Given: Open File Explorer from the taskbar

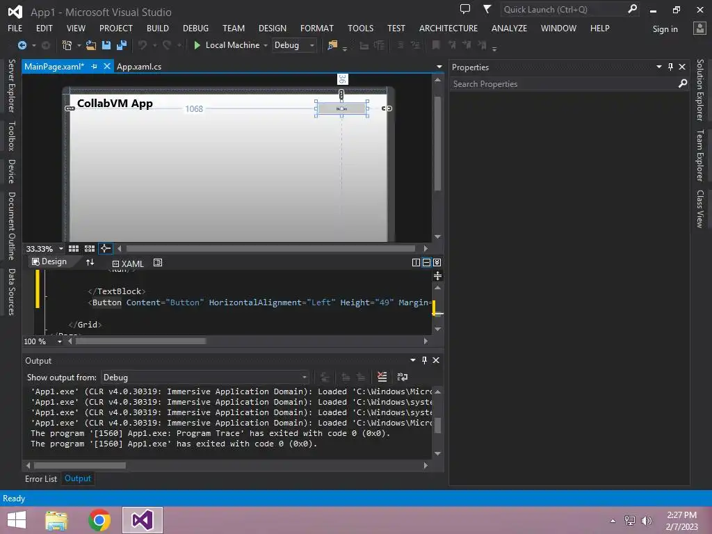Looking at the screenshot, I should (57, 520).
